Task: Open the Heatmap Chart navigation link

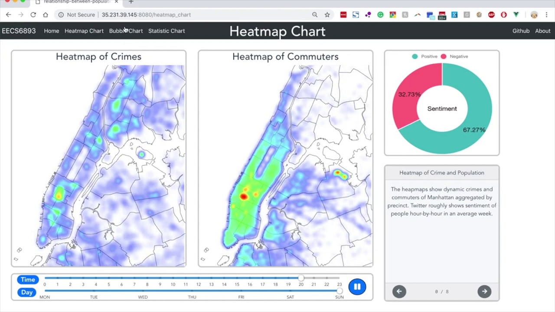Action: 84,31
